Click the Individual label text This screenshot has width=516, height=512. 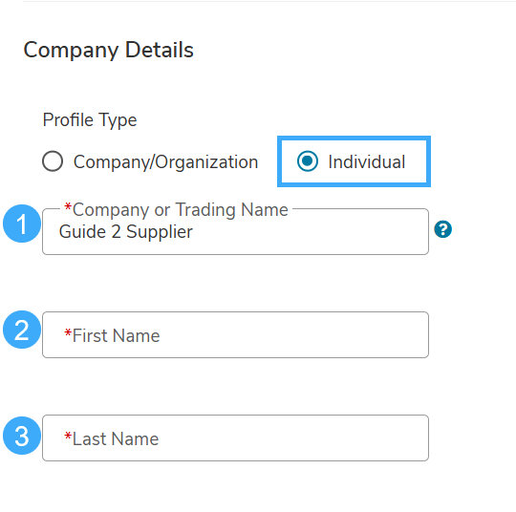pos(367,161)
